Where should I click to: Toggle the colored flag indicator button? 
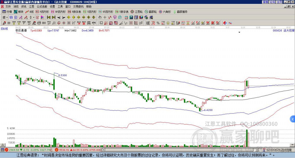(43, 18)
